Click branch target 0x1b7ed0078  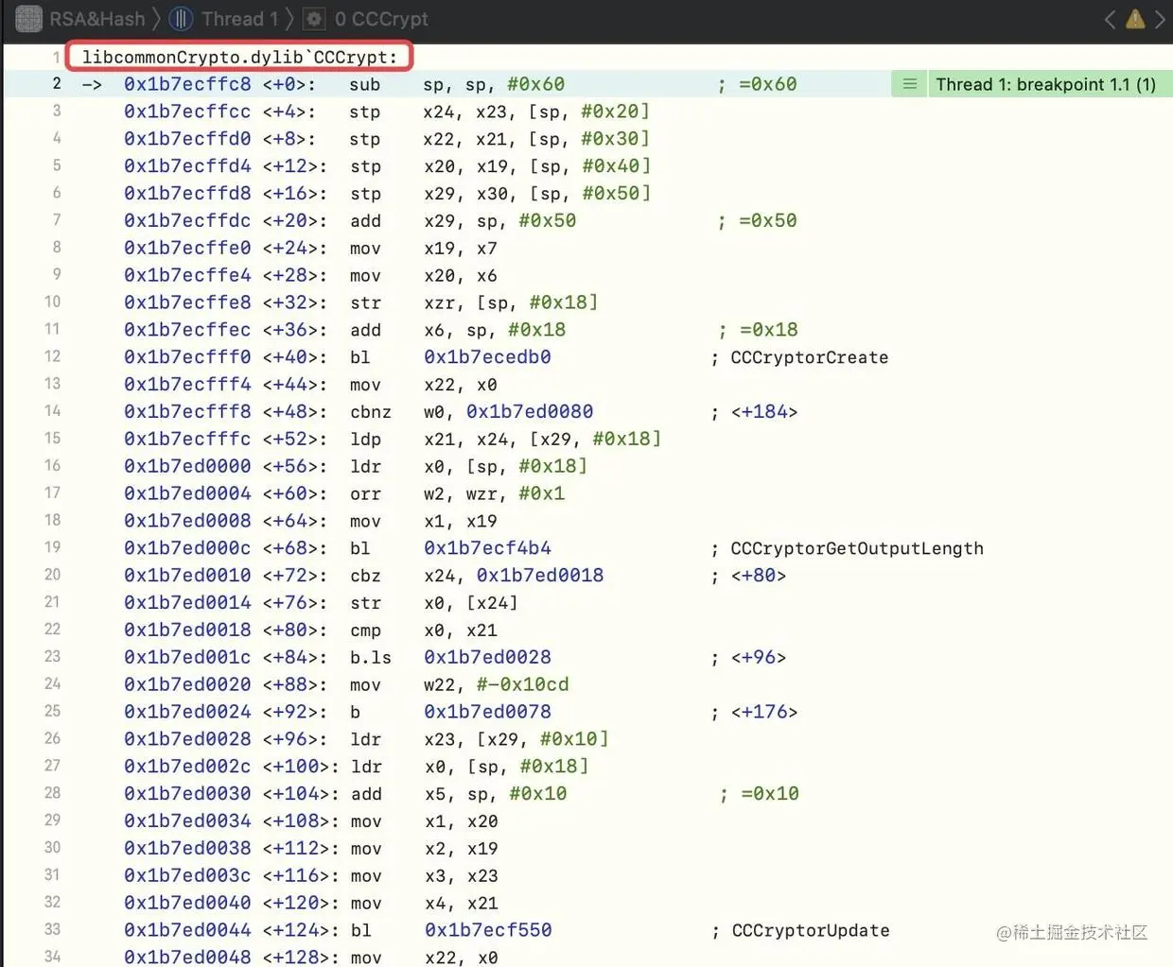pos(487,712)
